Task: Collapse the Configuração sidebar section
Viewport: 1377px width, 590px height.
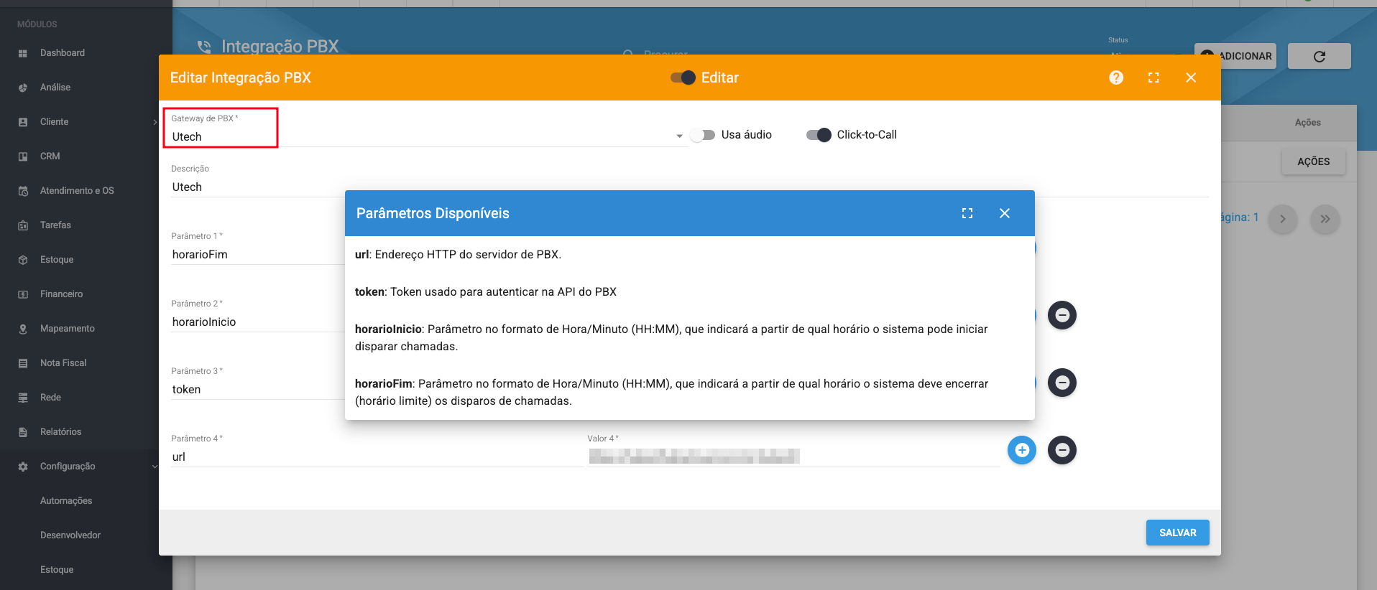Action: (x=155, y=467)
